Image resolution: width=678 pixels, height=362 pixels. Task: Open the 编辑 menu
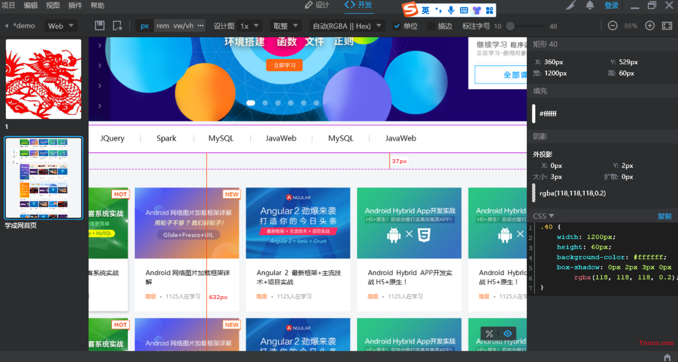point(30,5)
